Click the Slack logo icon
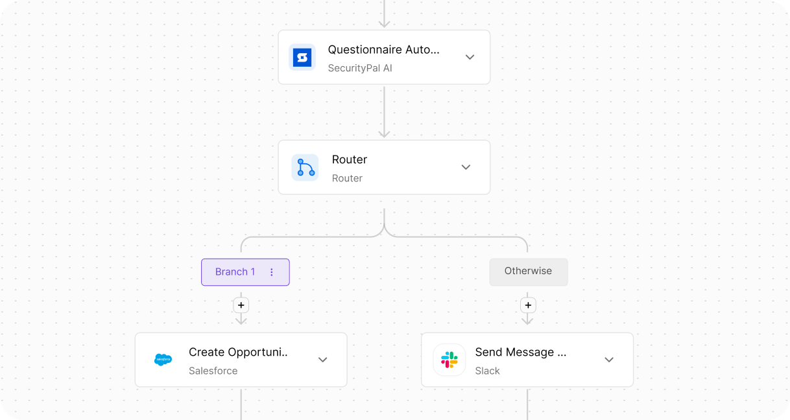The width and height of the screenshot is (790, 420). [x=449, y=360]
